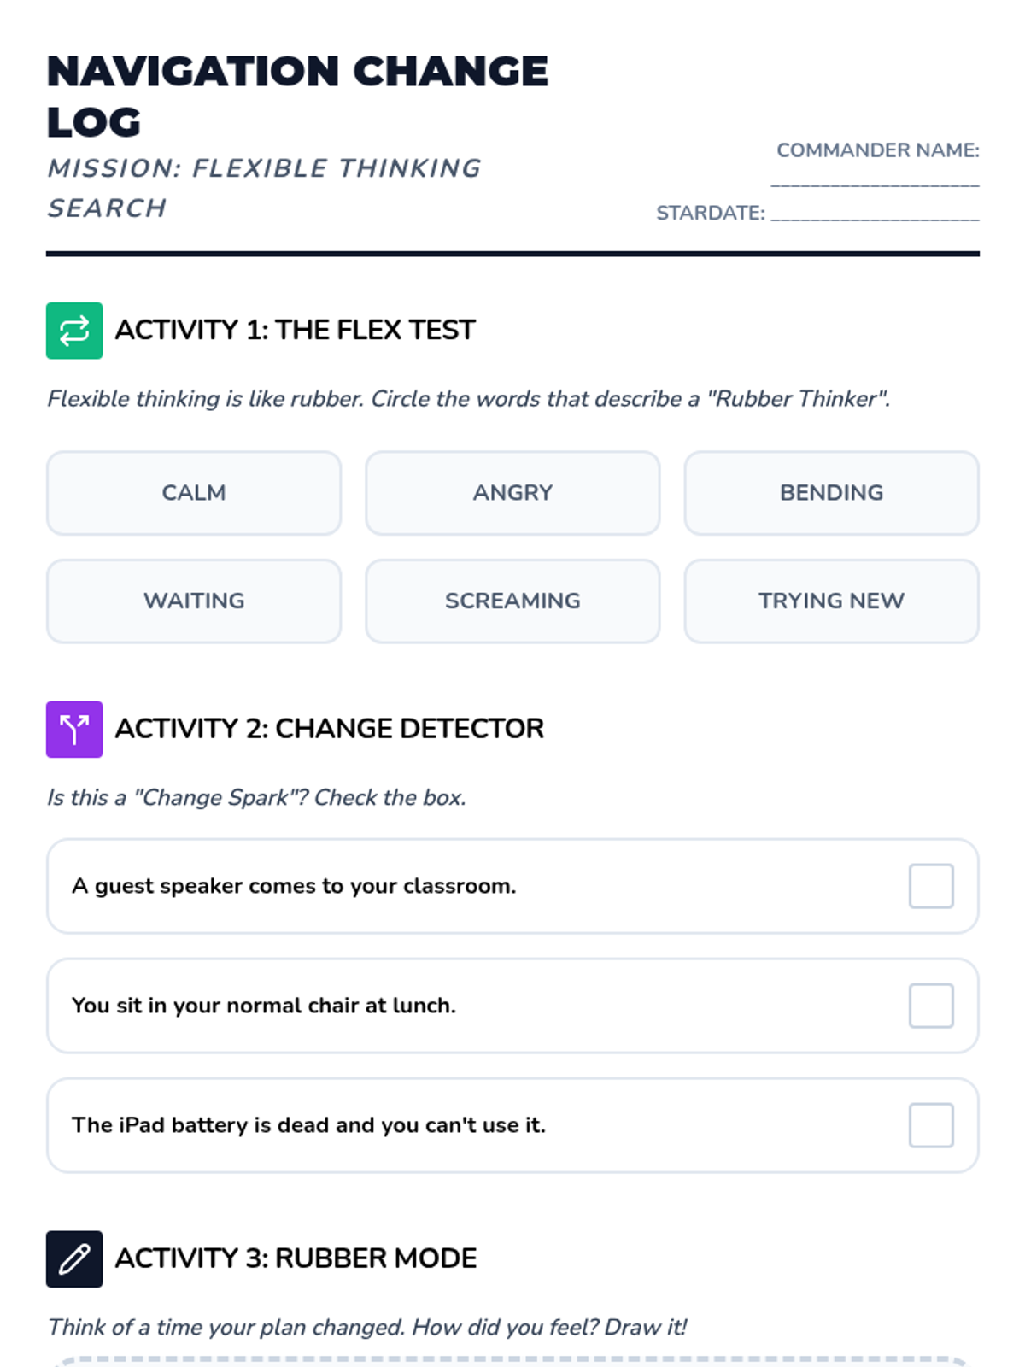
Task: Click the Activity 1: The Flex Test heading
Action: pyautogui.click(x=295, y=330)
